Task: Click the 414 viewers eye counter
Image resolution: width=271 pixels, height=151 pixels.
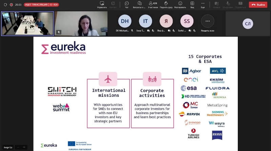Action: (x=54, y=5)
